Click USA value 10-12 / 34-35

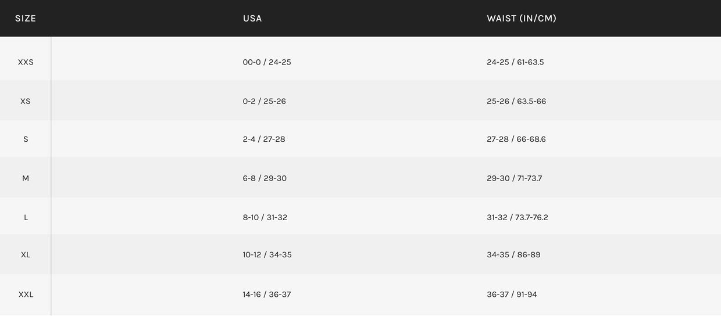click(x=267, y=255)
